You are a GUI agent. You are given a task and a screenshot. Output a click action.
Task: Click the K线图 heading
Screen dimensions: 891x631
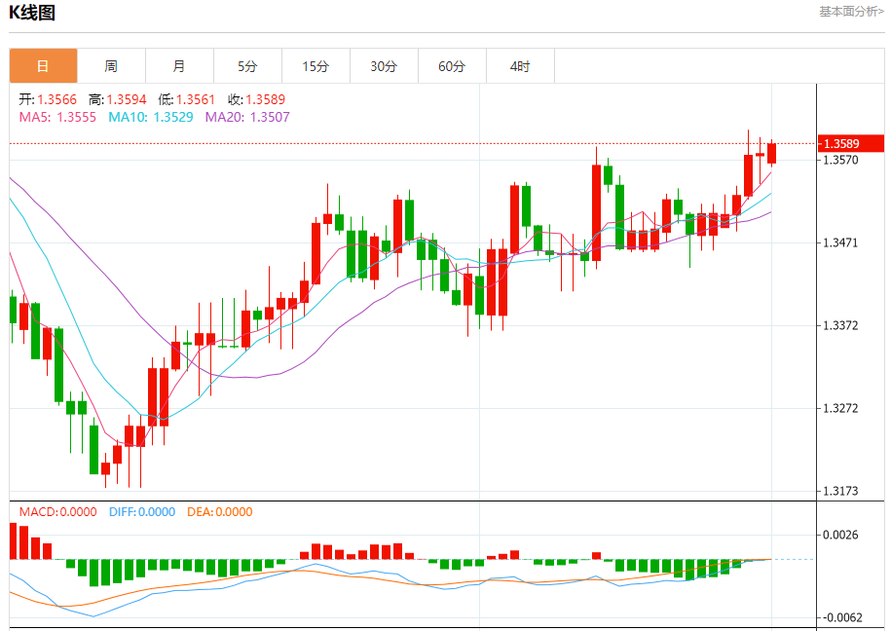[32, 13]
